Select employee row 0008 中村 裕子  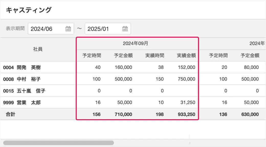tap(133, 79)
